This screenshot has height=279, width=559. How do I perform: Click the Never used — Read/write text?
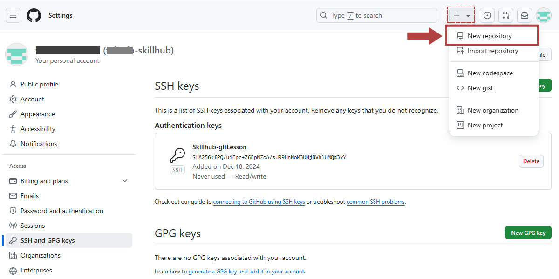pos(229,176)
